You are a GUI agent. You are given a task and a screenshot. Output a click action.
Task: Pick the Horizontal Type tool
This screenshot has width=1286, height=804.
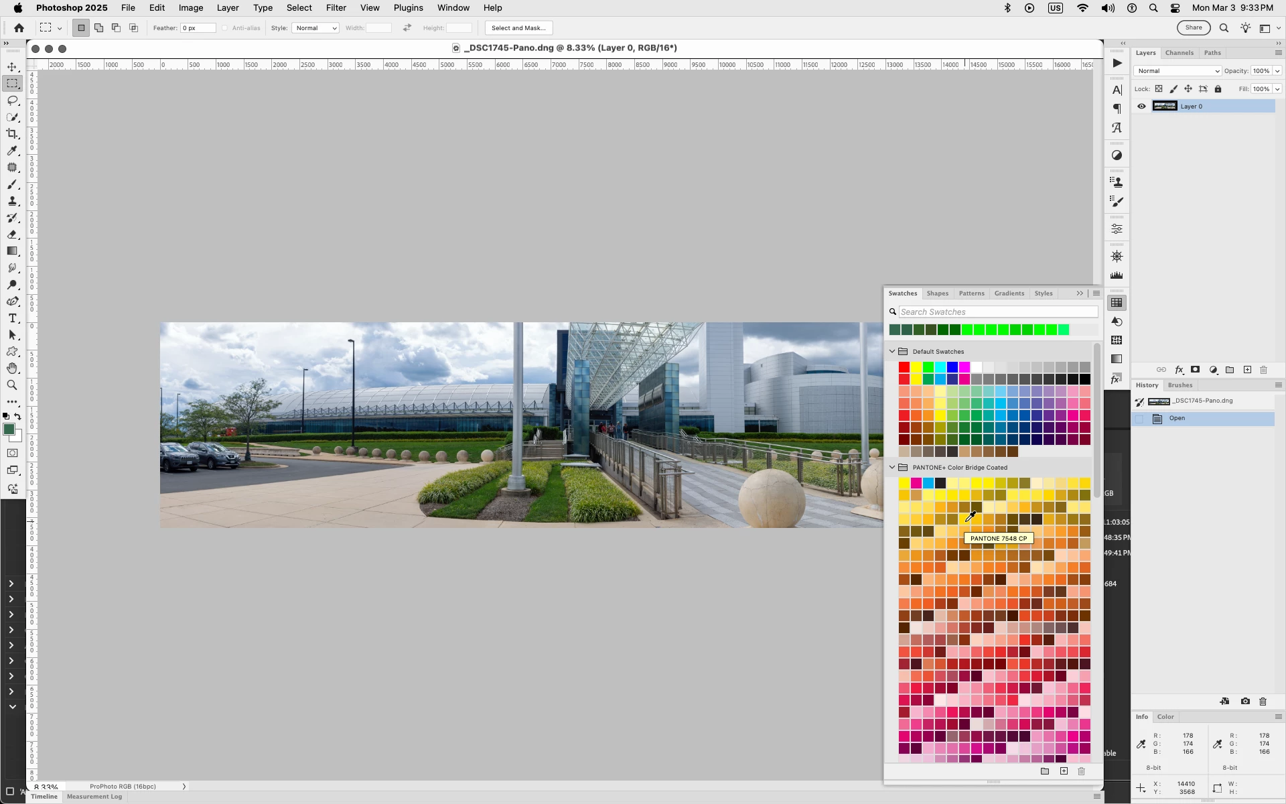[x=12, y=318]
